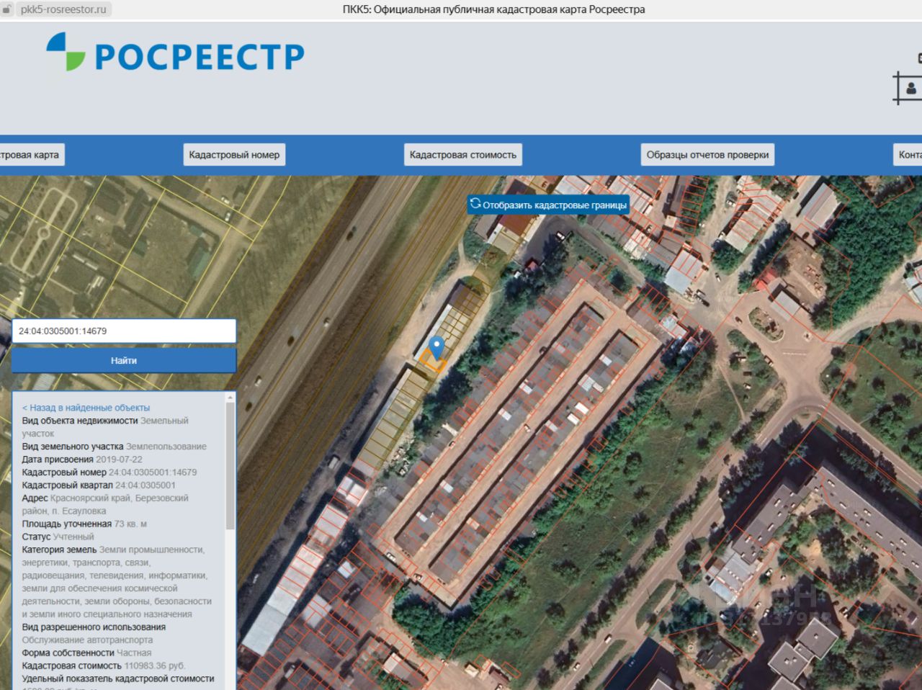Click the Площадь уточненная value 73 кв. м
Image resolution: width=922 pixels, height=690 pixels.
[130, 524]
